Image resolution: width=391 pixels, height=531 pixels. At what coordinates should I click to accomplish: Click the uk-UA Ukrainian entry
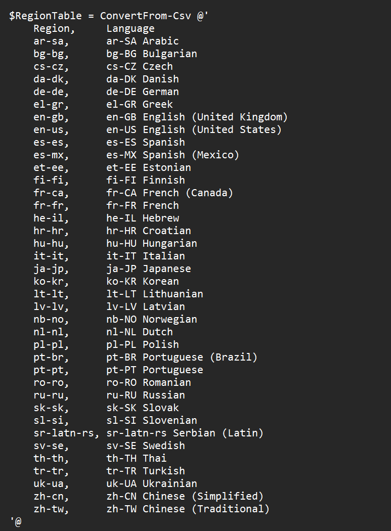pyautogui.click(x=152, y=483)
